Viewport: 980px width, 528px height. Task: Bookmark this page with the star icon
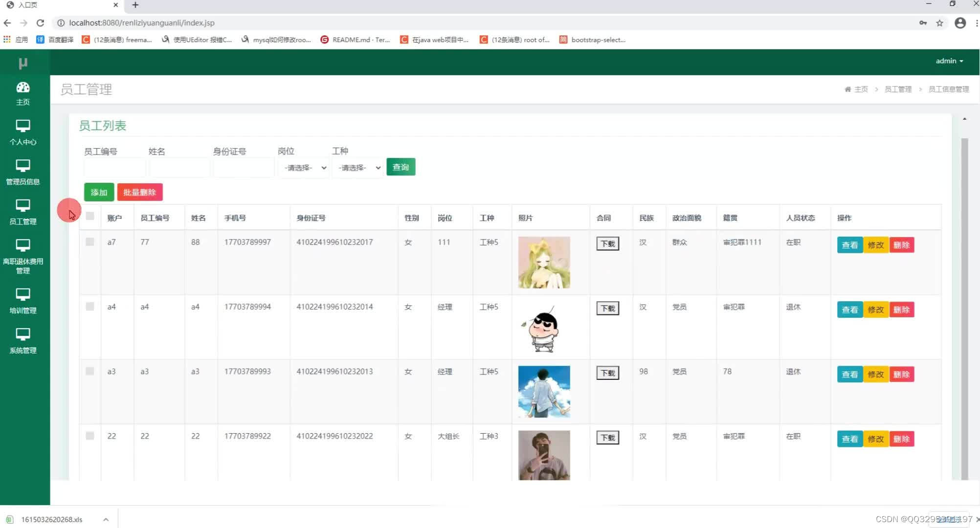pyautogui.click(x=939, y=23)
